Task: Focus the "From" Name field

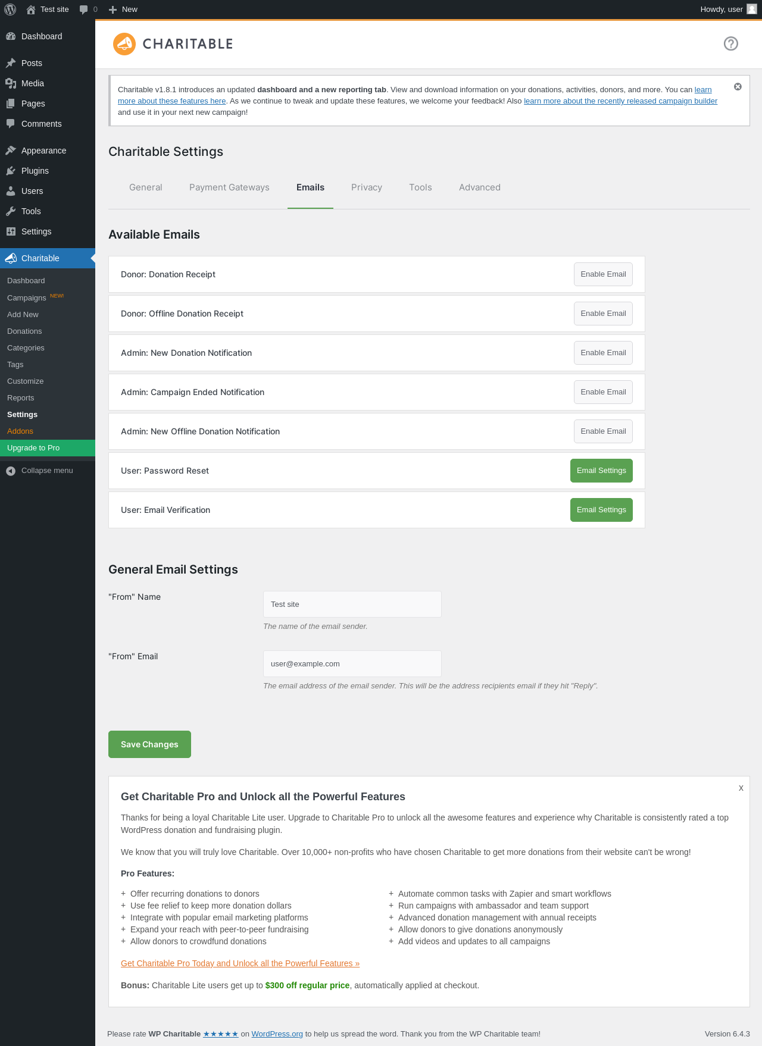Action: [x=352, y=604]
